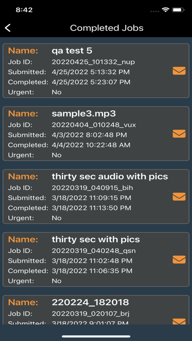Open email icon for qa test 5

tap(179, 71)
